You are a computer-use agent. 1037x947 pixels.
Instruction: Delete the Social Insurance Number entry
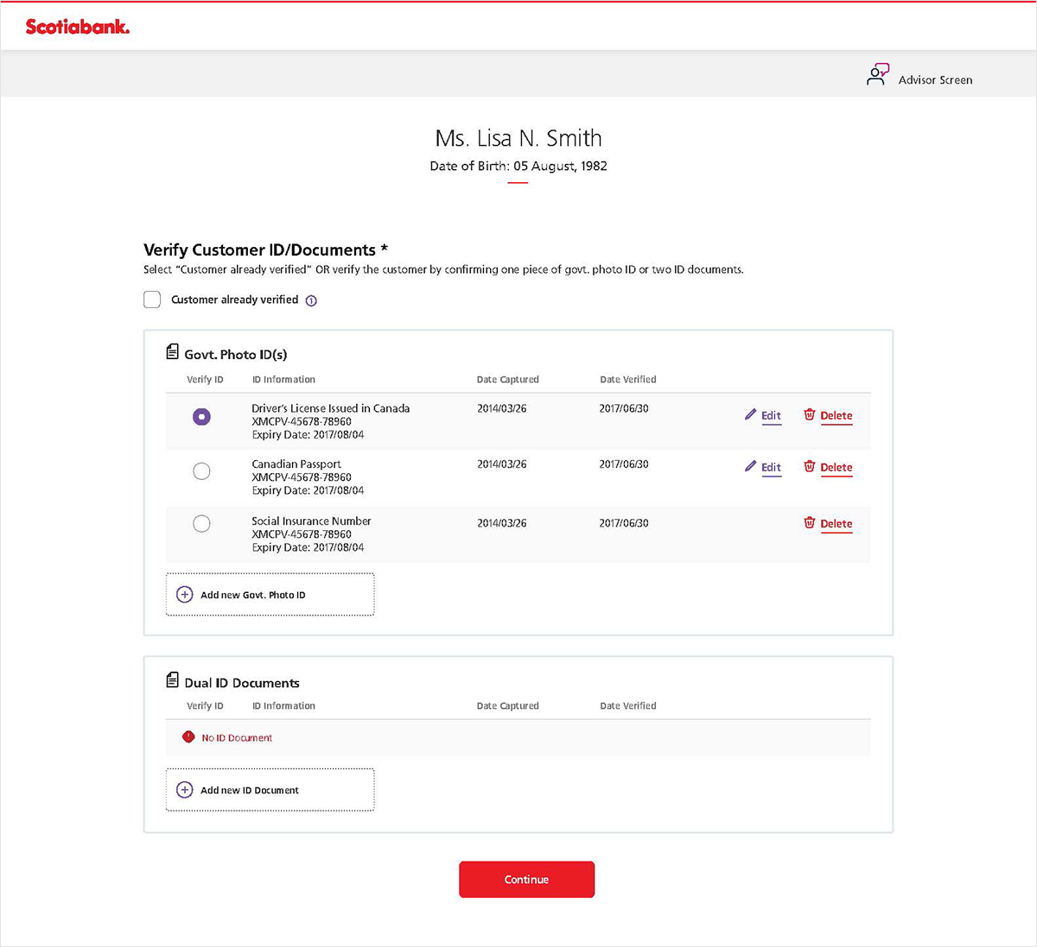pos(836,524)
